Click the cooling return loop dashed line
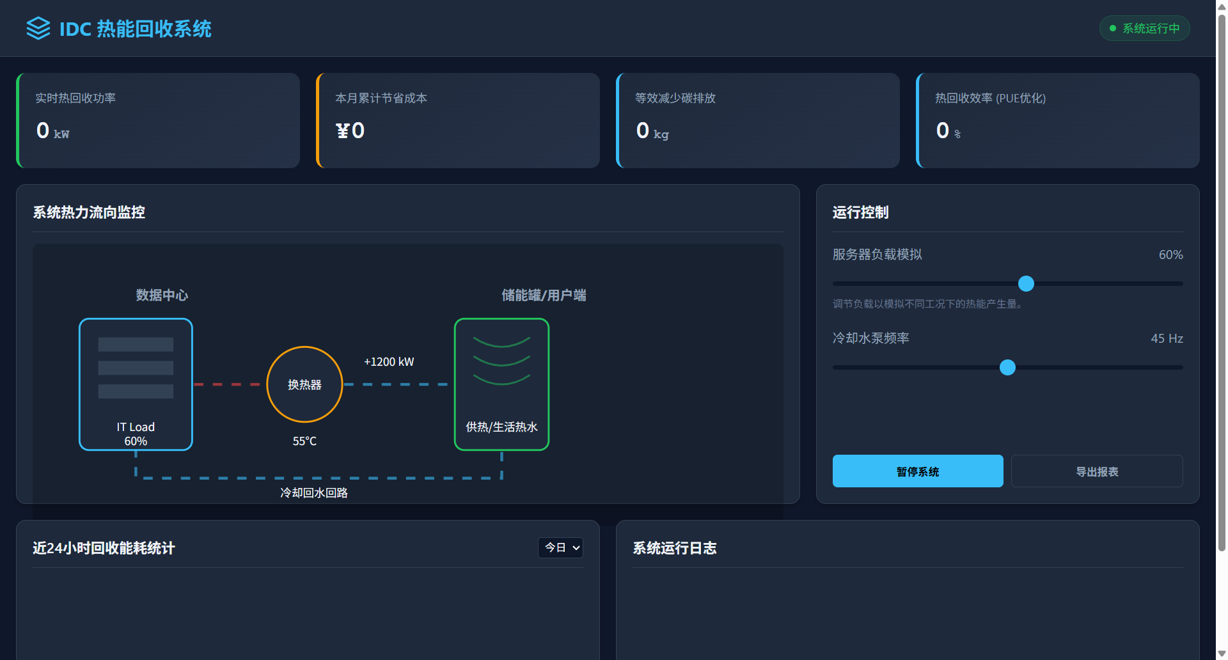Image resolution: width=1228 pixels, height=660 pixels. click(x=319, y=478)
